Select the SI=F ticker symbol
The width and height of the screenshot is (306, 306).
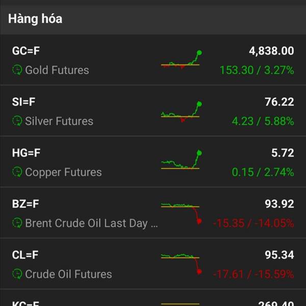[24, 102]
